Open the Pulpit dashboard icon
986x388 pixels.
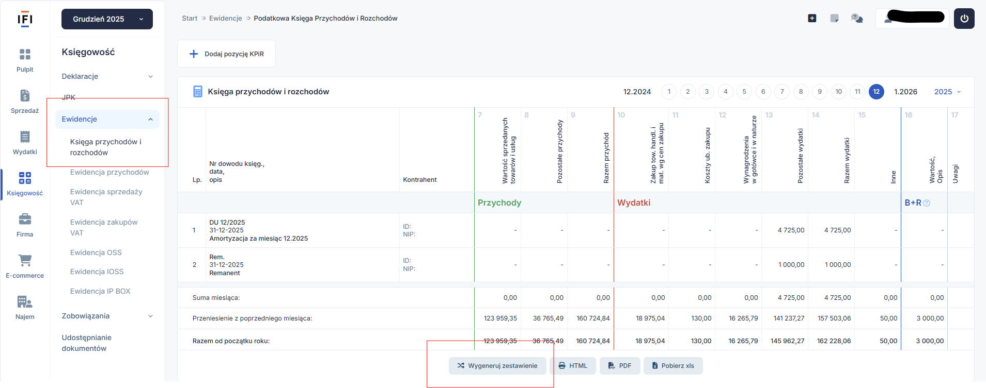coord(25,55)
